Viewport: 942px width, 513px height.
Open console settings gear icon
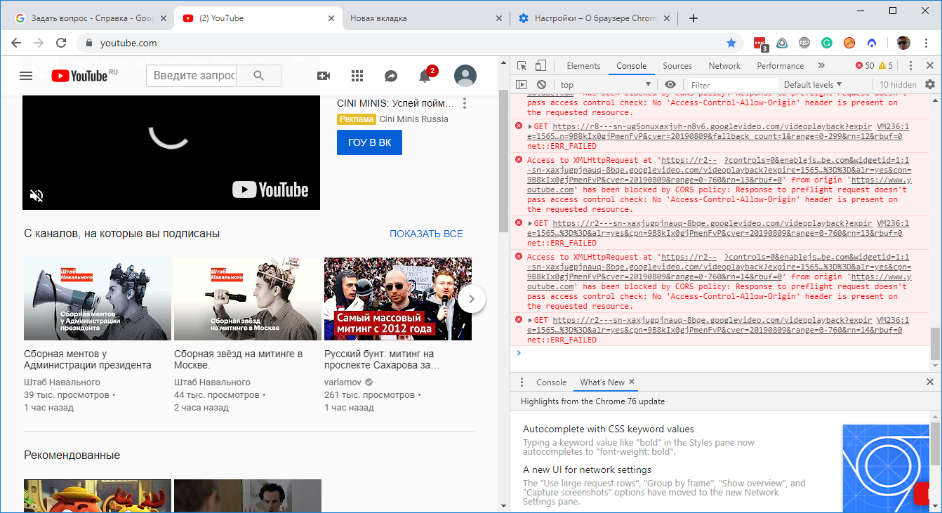tap(930, 84)
